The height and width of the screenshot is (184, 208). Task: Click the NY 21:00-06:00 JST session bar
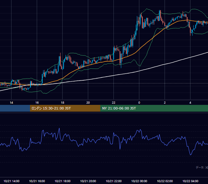(x=154, y=108)
